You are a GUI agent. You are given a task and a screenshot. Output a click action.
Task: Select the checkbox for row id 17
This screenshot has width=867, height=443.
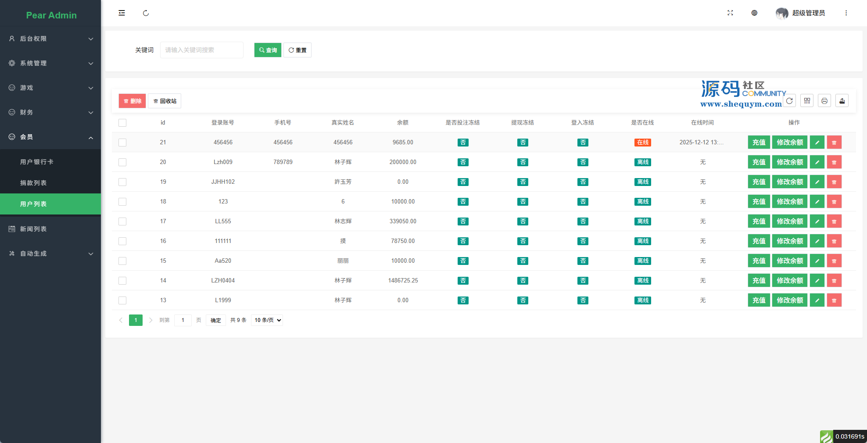[x=122, y=221]
